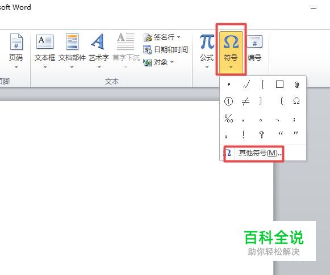The width and height of the screenshot is (330, 275).
Task: Insert an 对象 object
Action: coord(156,62)
